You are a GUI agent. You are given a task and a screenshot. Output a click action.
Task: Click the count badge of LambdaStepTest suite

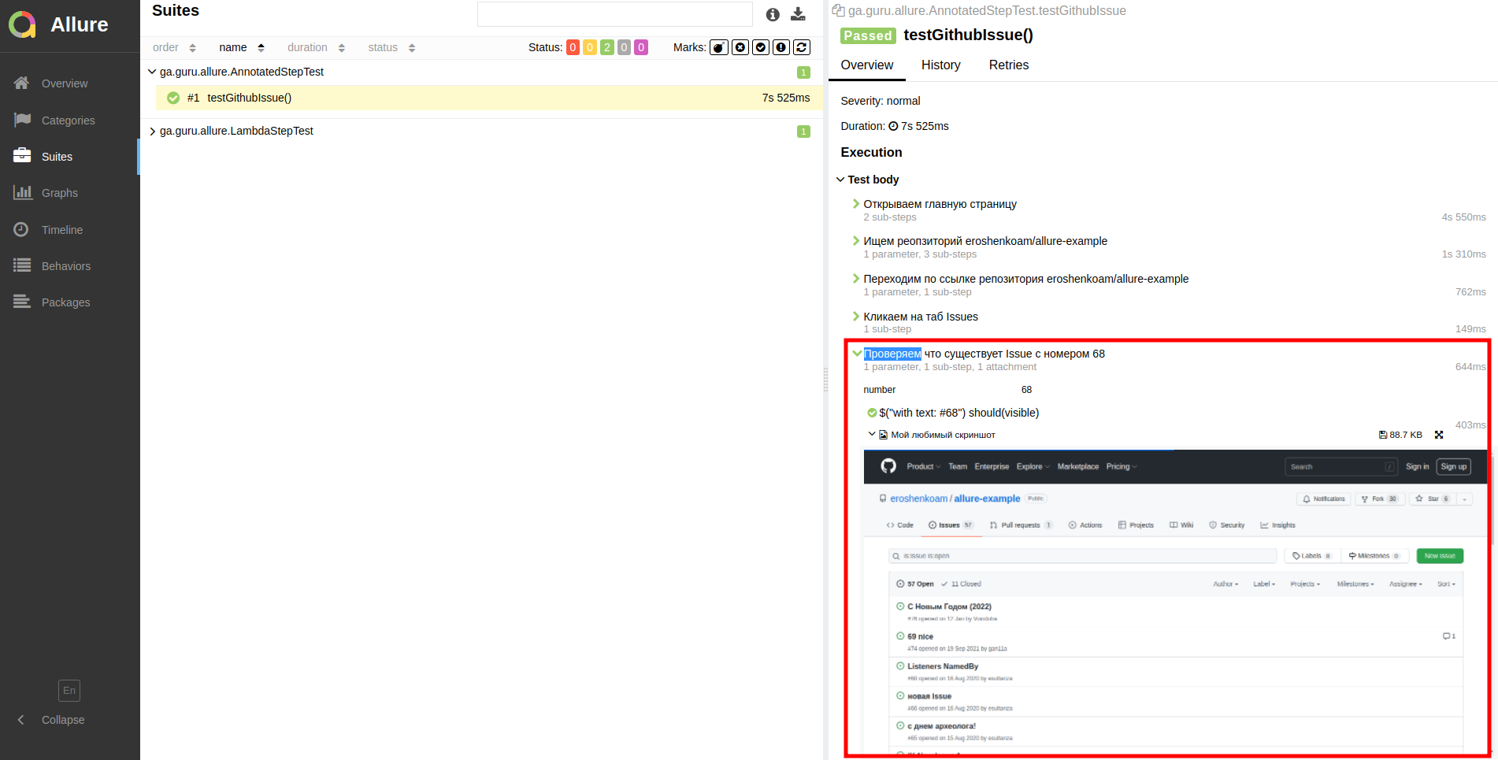click(x=803, y=132)
